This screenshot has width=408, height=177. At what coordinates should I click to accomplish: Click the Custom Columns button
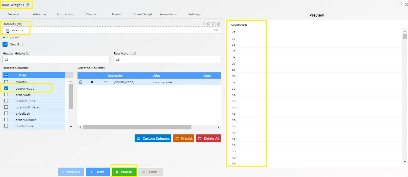pos(153,138)
